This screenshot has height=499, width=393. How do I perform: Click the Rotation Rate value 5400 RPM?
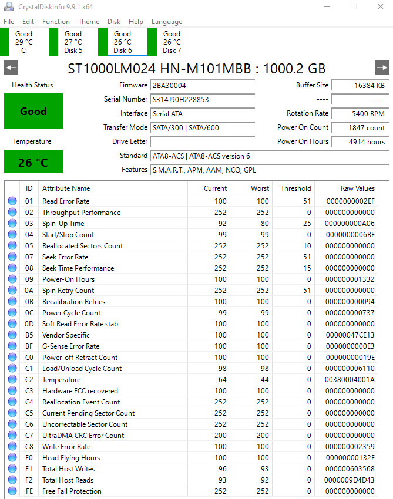click(x=360, y=114)
